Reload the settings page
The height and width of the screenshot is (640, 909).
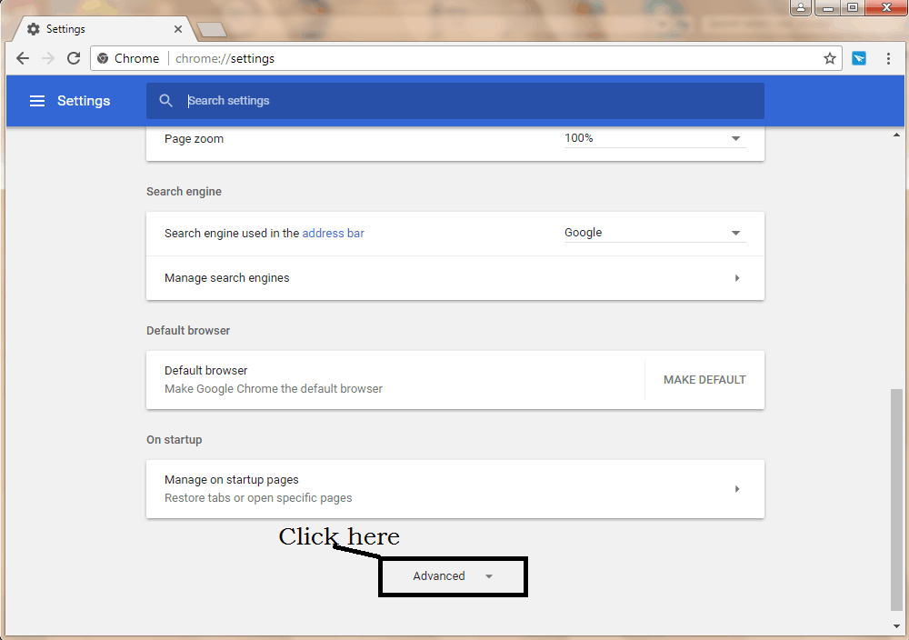pos(74,58)
